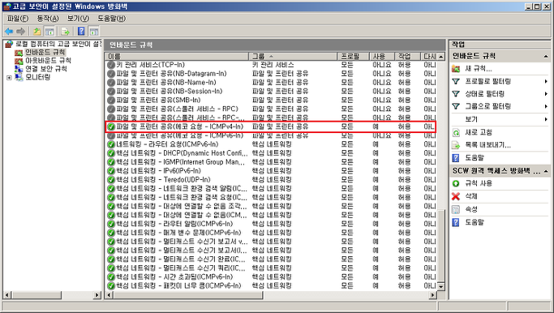Click the firewall icon beside 로컬 컴퓨터의 고급 보안 tree root

9,44
